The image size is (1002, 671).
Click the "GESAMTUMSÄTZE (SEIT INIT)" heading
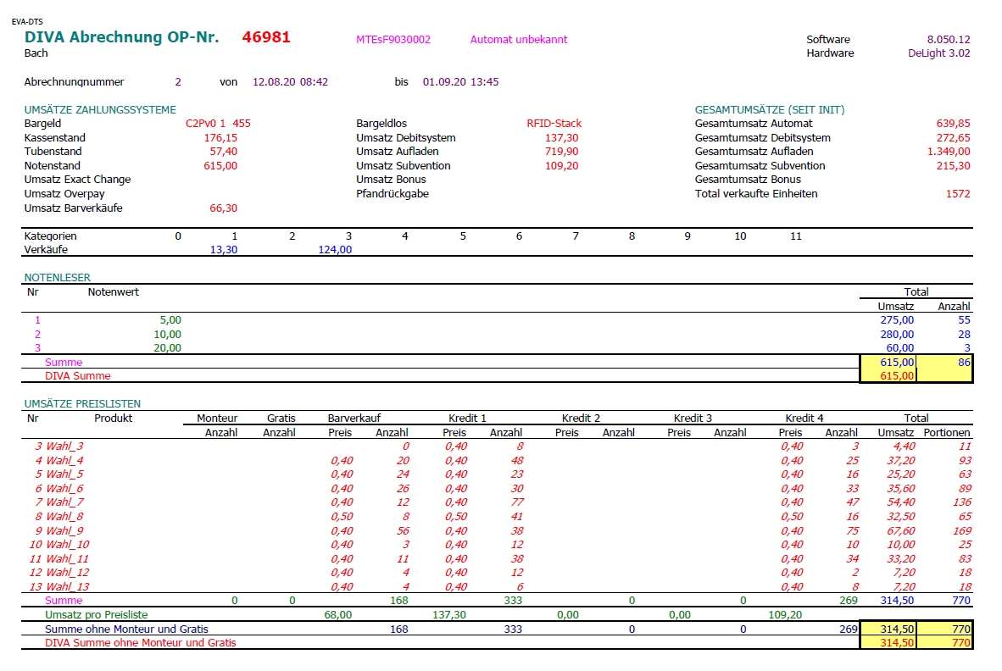click(770, 110)
